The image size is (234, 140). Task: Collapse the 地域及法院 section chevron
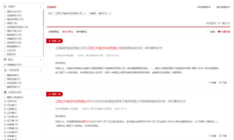point(41,92)
